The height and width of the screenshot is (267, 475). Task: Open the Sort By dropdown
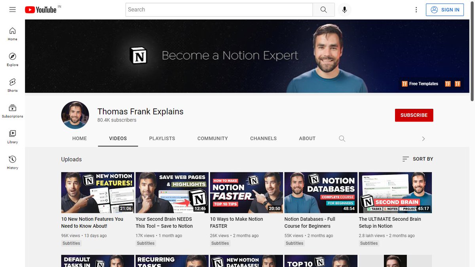[418, 159]
